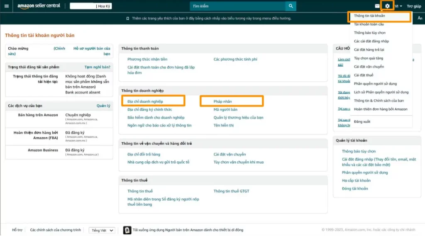The width and height of the screenshot is (425, 236).
Task: Click the Amazon Seller Central logo
Action: (x=39, y=6)
